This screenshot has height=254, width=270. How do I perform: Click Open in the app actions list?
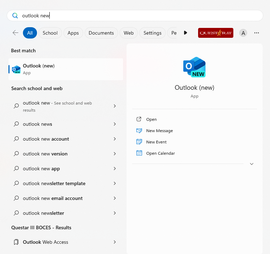pos(151,119)
